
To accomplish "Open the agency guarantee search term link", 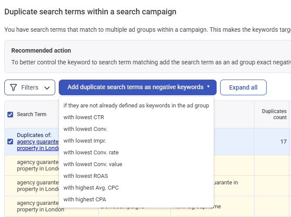I will (x=38, y=141).
